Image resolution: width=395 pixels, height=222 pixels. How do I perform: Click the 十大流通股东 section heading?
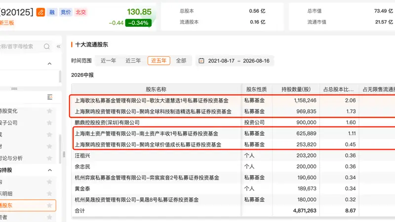click(91, 44)
